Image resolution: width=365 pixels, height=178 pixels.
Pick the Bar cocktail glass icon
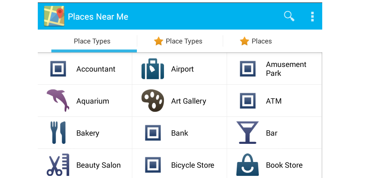pos(247,133)
